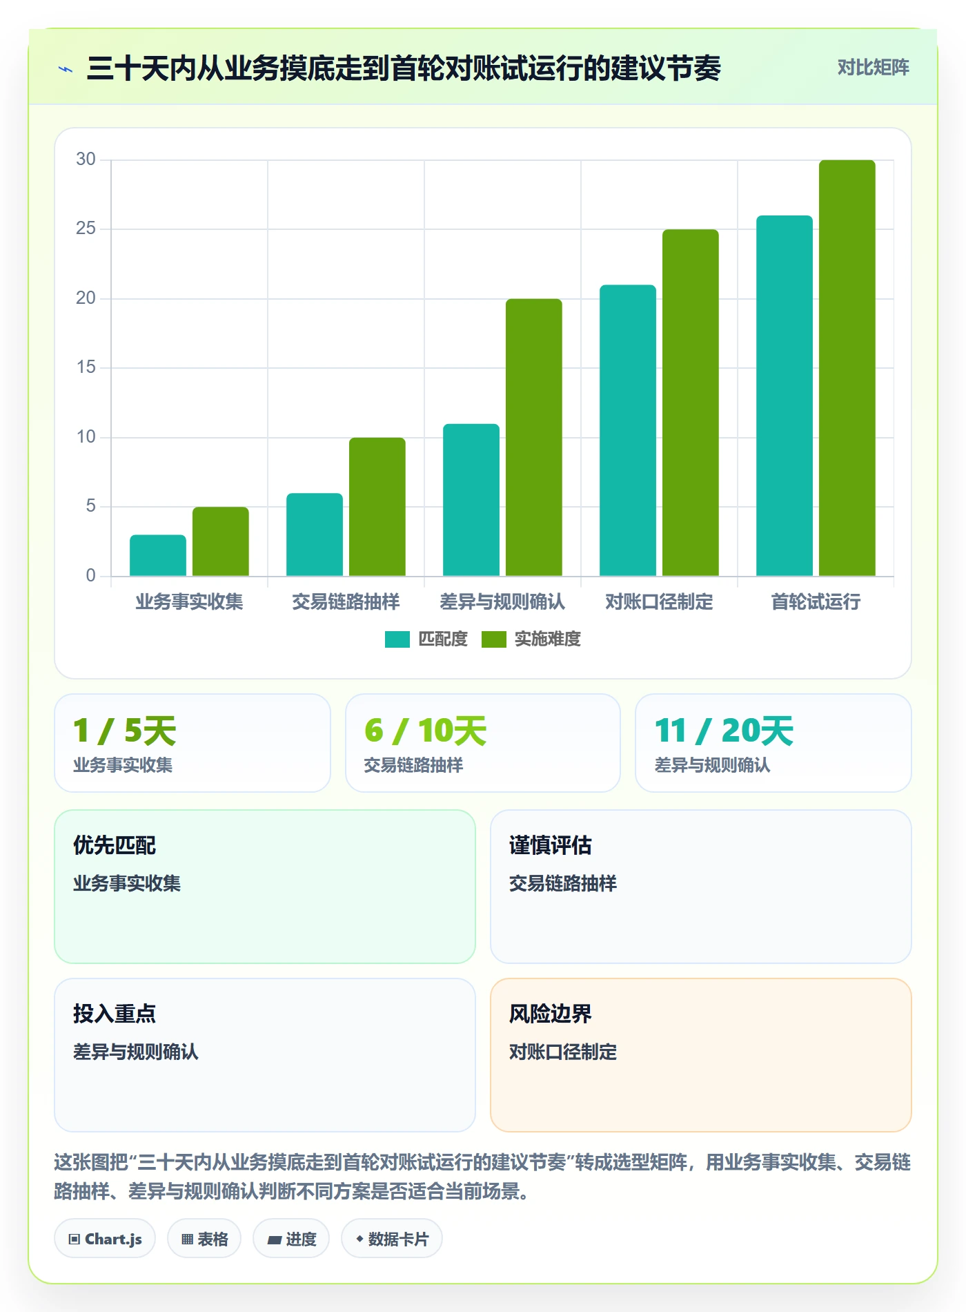
Task: Toggle the 实施难度 legend item
Action: 531,639
